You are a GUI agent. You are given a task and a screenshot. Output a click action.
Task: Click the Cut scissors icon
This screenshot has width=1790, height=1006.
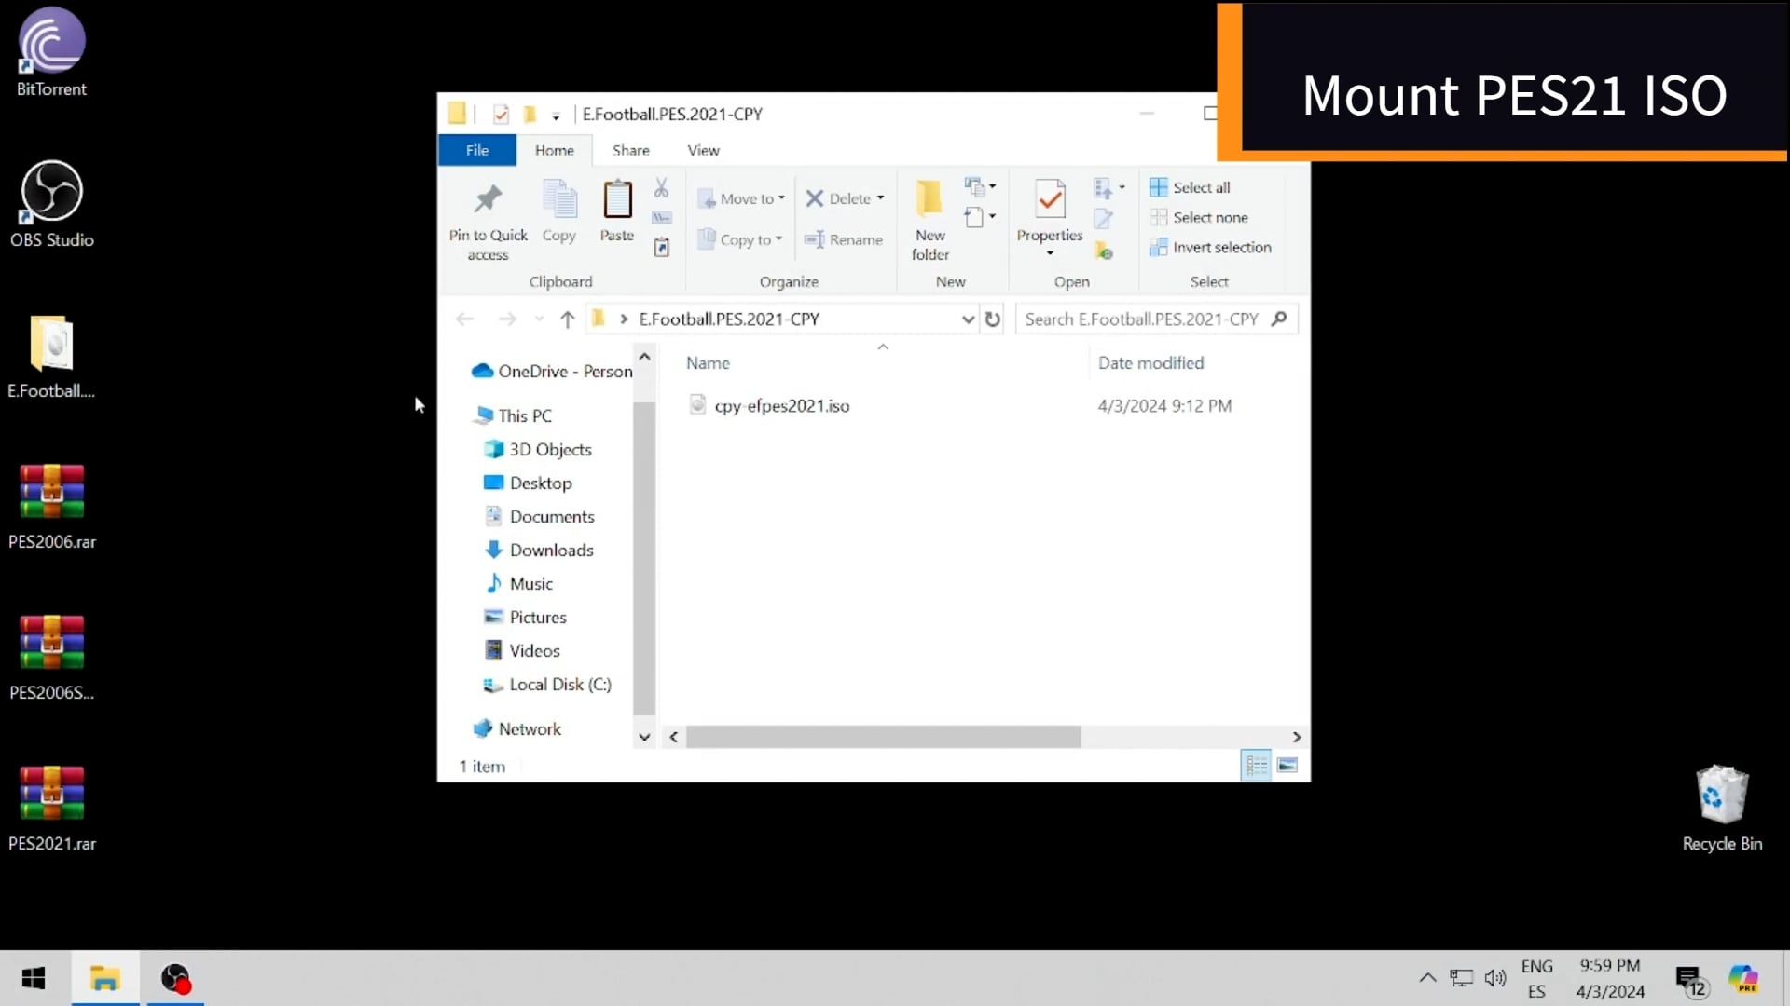tap(661, 188)
